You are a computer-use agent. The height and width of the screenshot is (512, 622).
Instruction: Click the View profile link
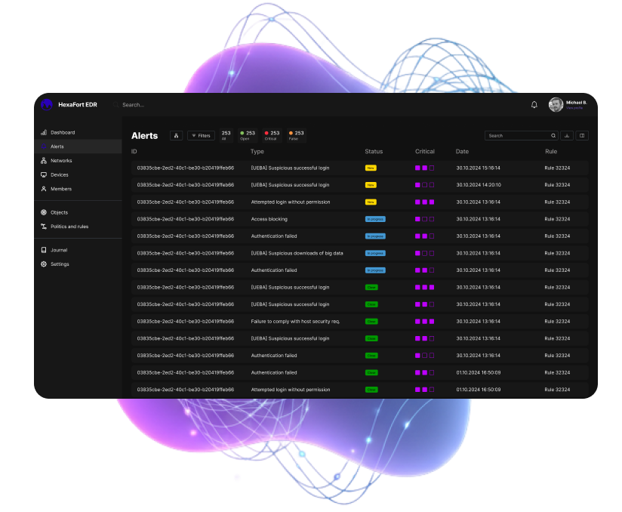tap(574, 108)
